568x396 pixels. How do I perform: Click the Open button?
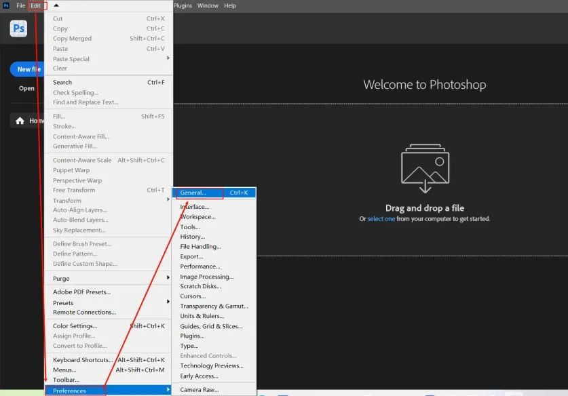pyautogui.click(x=26, y=88)
